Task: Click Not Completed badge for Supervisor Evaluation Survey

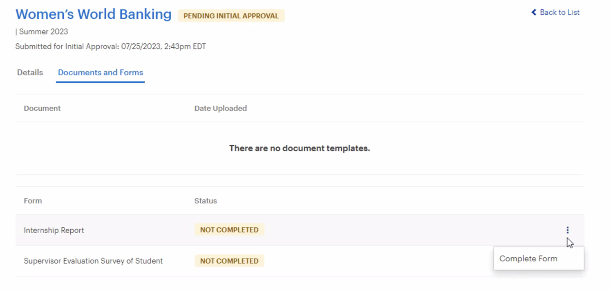Action: point(229,261)
